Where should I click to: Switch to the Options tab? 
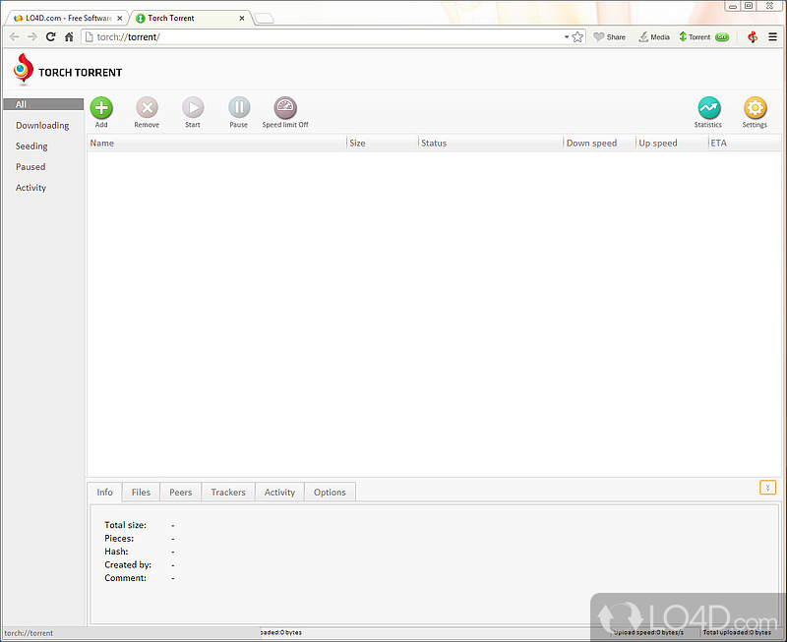330,492
